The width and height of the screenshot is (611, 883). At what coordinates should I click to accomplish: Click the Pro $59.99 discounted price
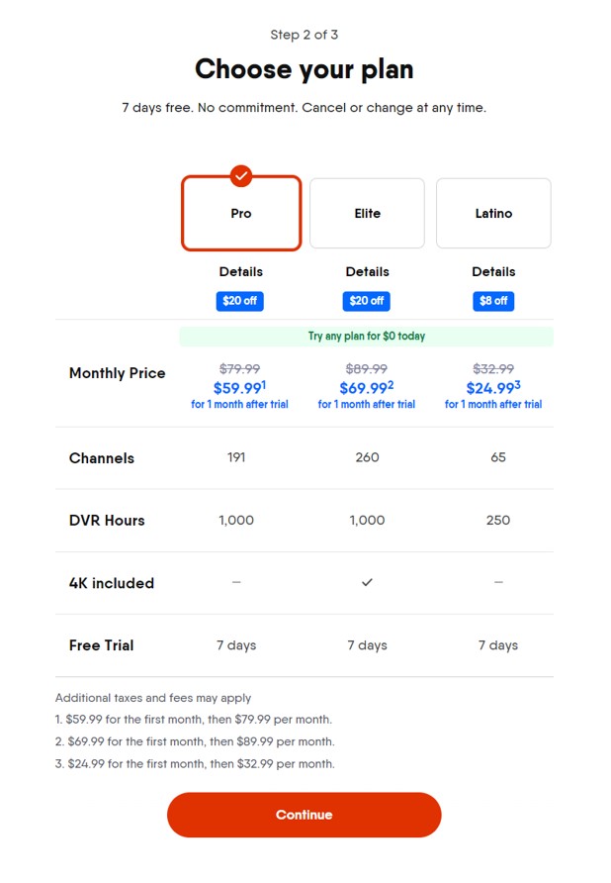[238, 389]
